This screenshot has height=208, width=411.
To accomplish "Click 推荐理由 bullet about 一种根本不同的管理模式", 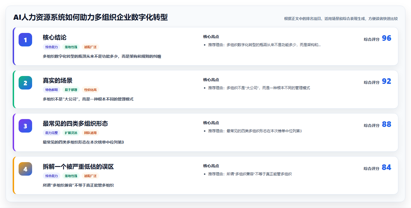I will click(x=259, y=88).
